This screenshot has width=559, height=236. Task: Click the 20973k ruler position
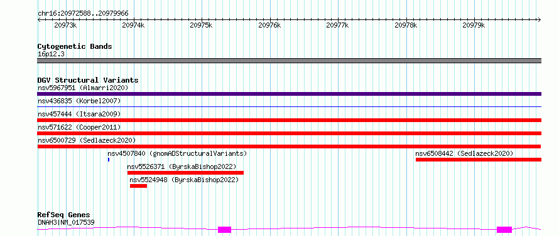tap(65, 25)
